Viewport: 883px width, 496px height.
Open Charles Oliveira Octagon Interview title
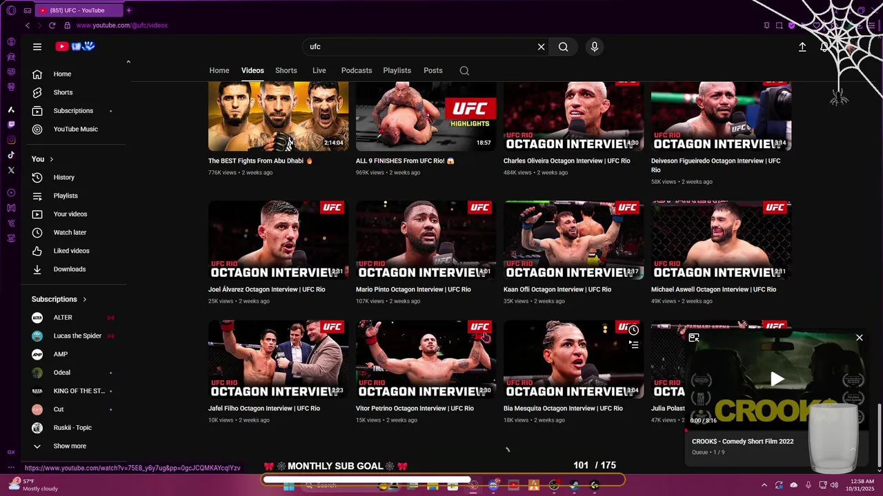click(567, 161)
